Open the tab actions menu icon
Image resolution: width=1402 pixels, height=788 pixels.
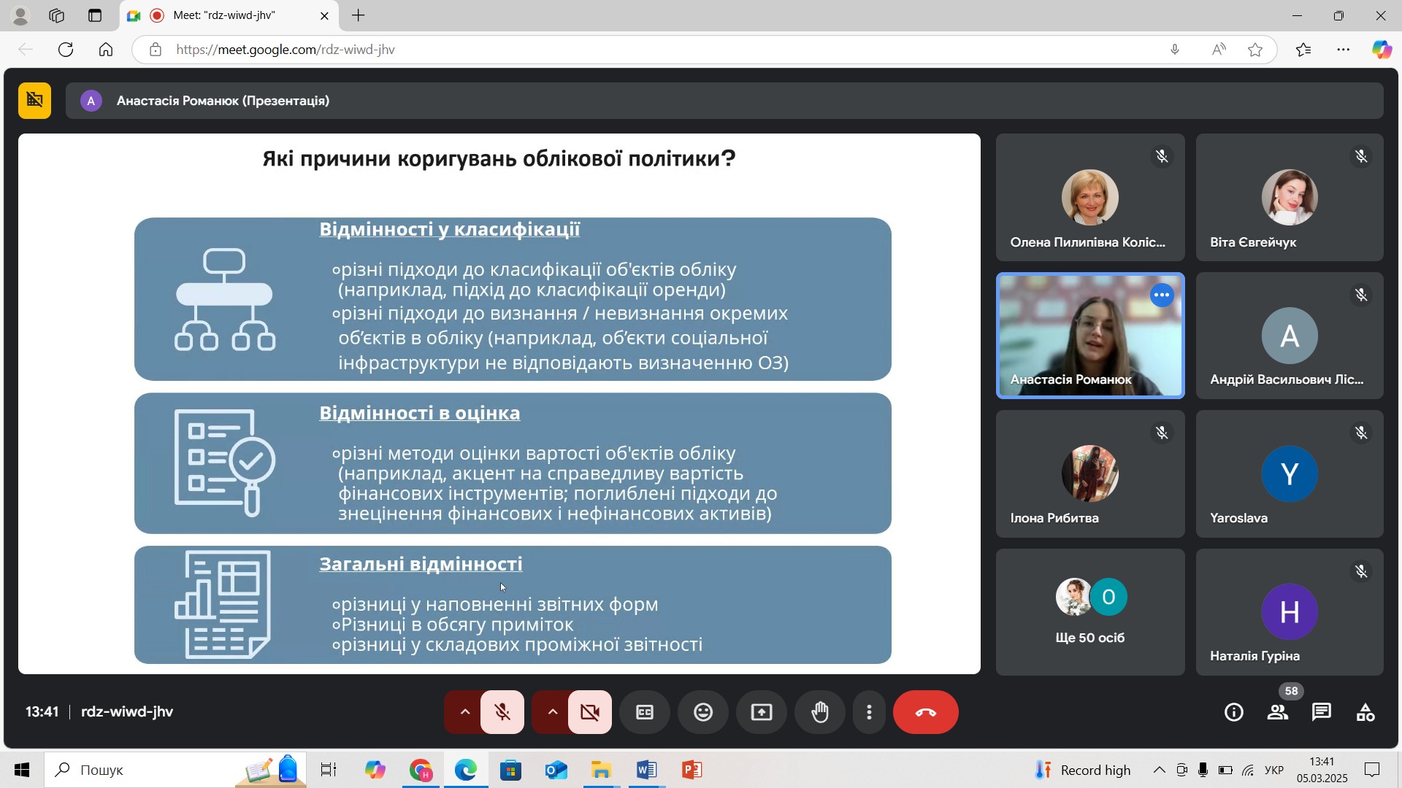pos(95,15)
